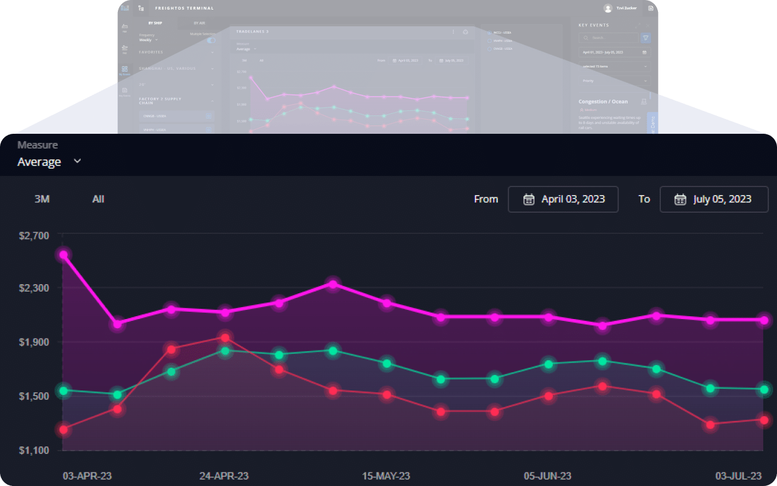Click the Key Events search field
777x486 pixels.
point(611,38)
